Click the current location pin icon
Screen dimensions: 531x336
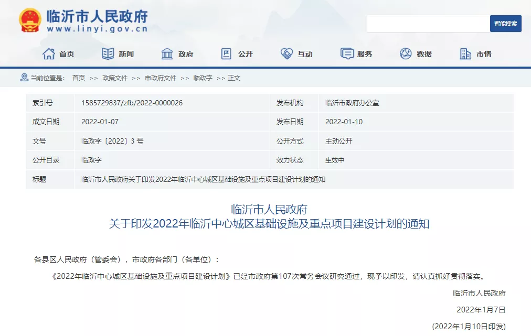24,78
